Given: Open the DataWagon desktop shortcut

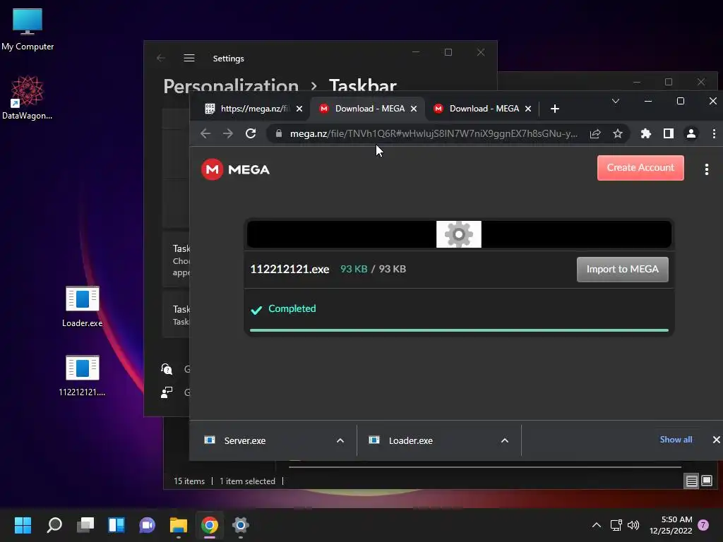Looking at the screenshot, I should [28, 97].
